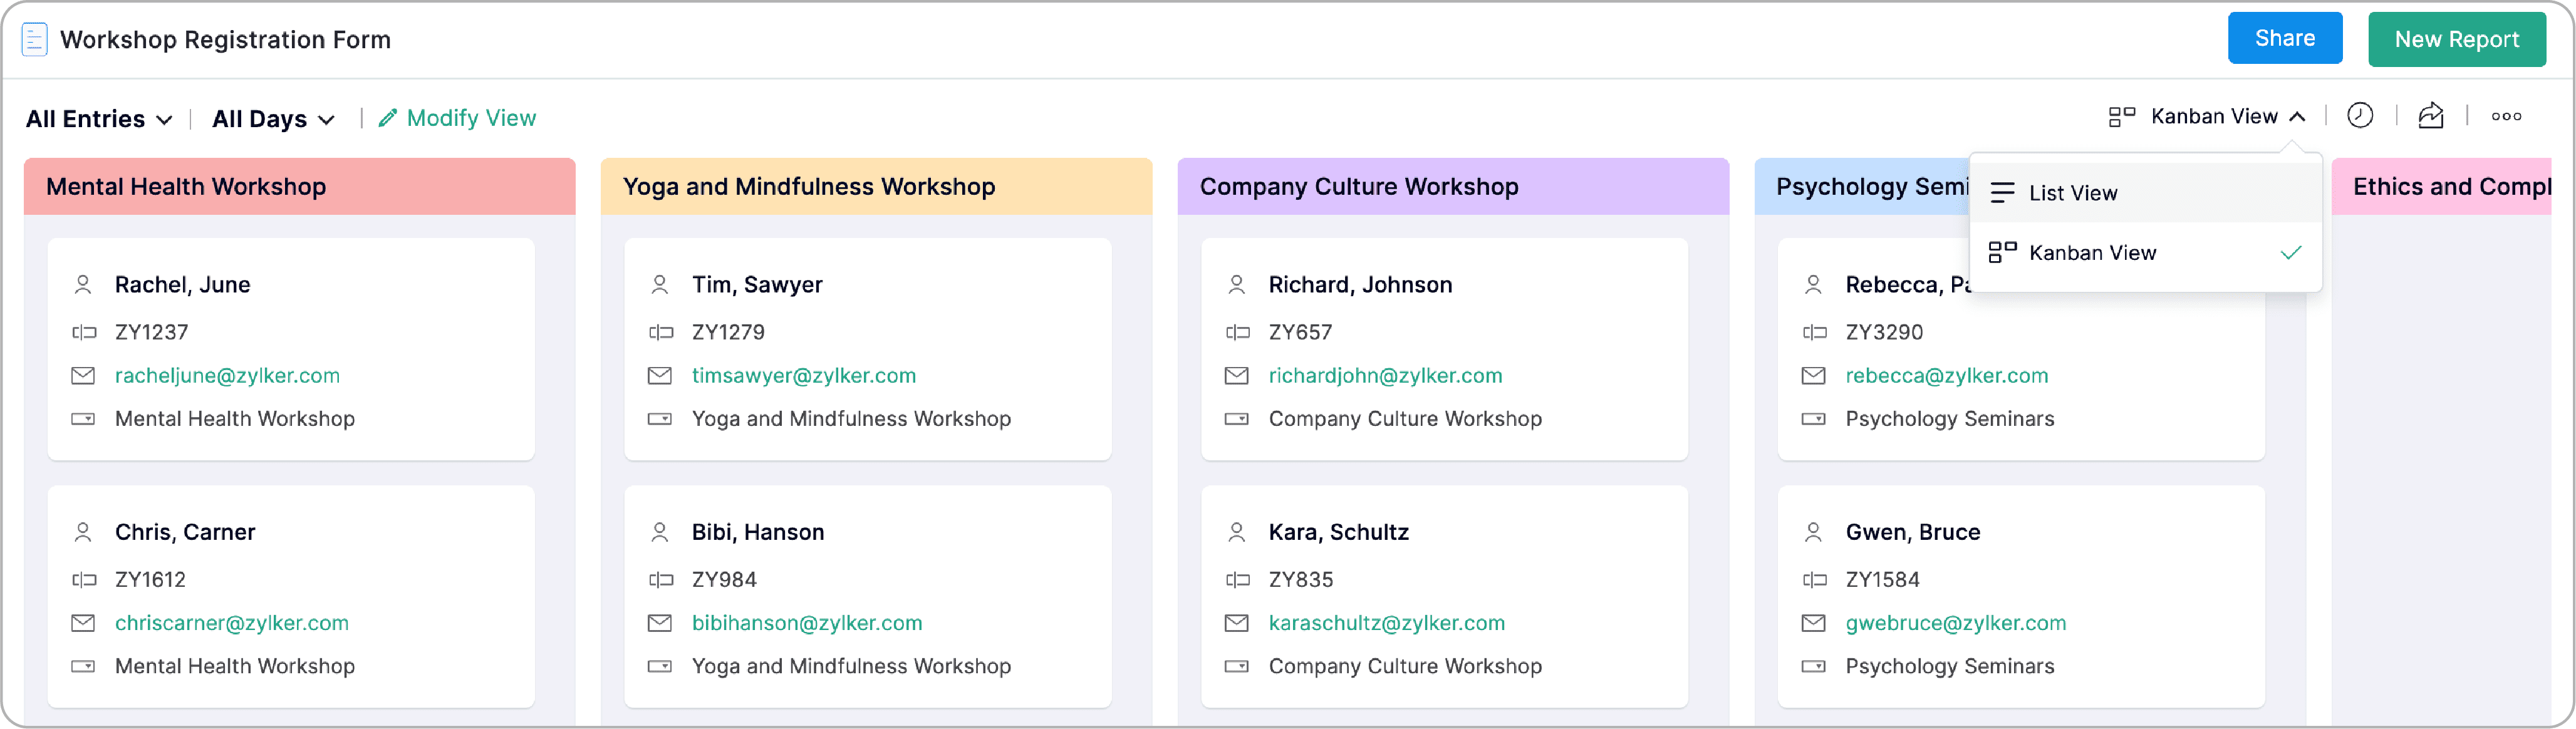The width and height of the screenshot is (2576, 729).
Task: Click dropdown field icon on Gwen Bruce's card
Action: tap(1813, 666)
